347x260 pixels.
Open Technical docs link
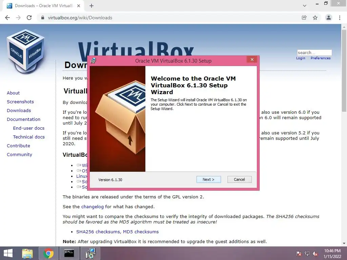[29, 137]
